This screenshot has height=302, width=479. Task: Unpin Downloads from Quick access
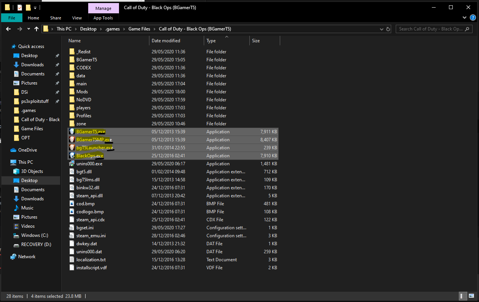(x=57, y=65)
